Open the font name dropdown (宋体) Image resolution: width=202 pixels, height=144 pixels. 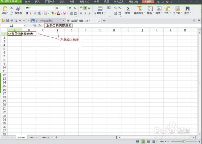click(x=54, y=8)
